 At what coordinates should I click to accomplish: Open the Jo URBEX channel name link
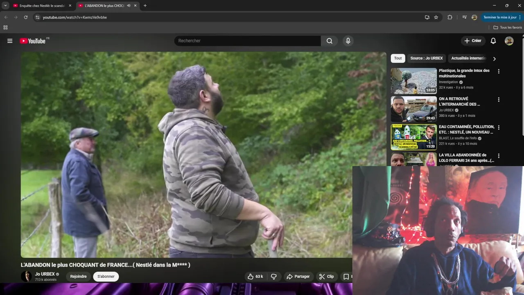45,274
